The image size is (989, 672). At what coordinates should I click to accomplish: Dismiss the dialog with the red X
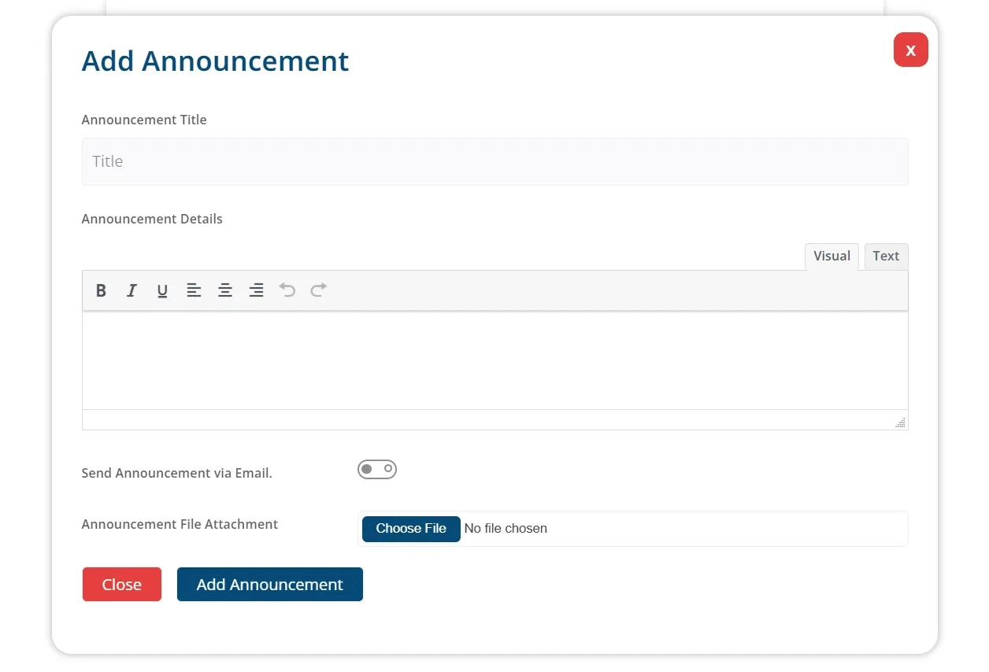pos(910,50)
